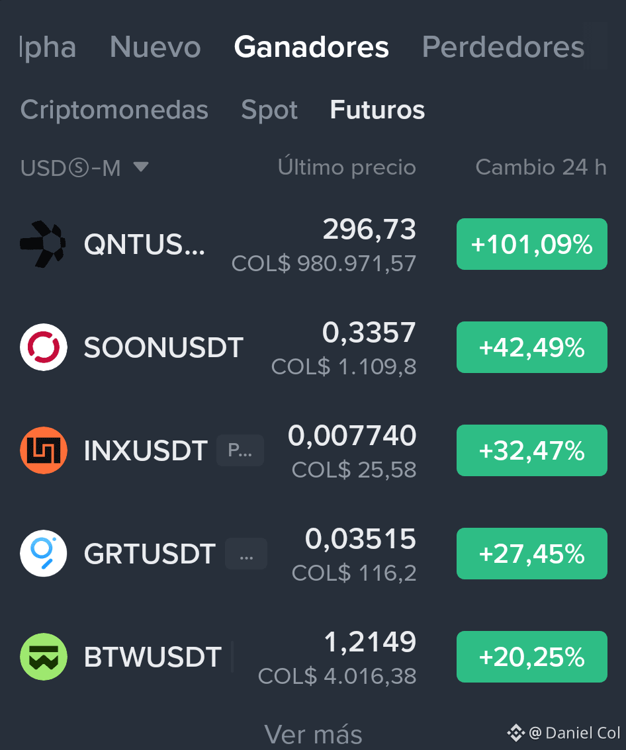626x750 pixels.
Task: Switch to the Perdedores tab
Action: (x=503, y=47)
